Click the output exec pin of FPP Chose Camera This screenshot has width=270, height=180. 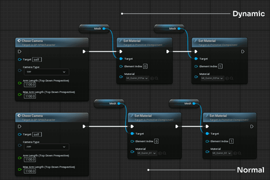(x=84, y=126)
